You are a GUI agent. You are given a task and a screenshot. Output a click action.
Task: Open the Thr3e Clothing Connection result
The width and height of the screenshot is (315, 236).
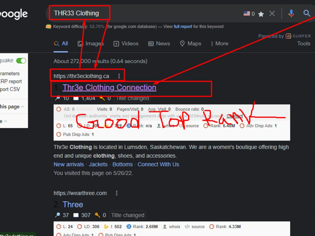tap(109, 87)
